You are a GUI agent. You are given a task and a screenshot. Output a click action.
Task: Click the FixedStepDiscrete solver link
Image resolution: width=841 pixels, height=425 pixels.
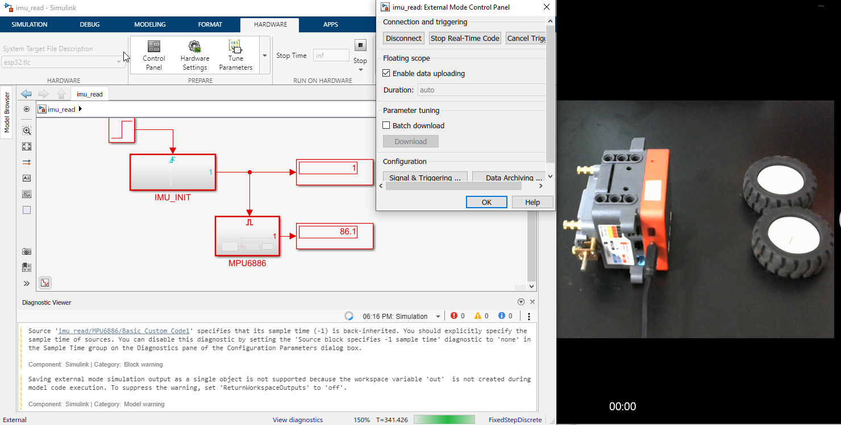(x=515, y=420)
